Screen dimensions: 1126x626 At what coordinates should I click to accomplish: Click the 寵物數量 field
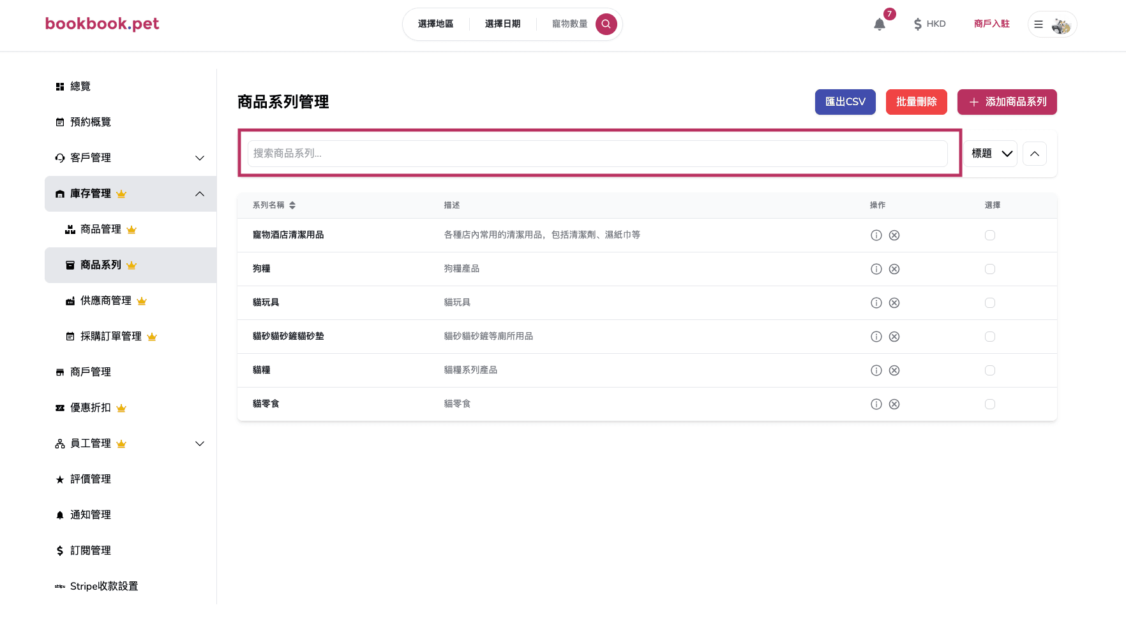click(x=569, y=24)
